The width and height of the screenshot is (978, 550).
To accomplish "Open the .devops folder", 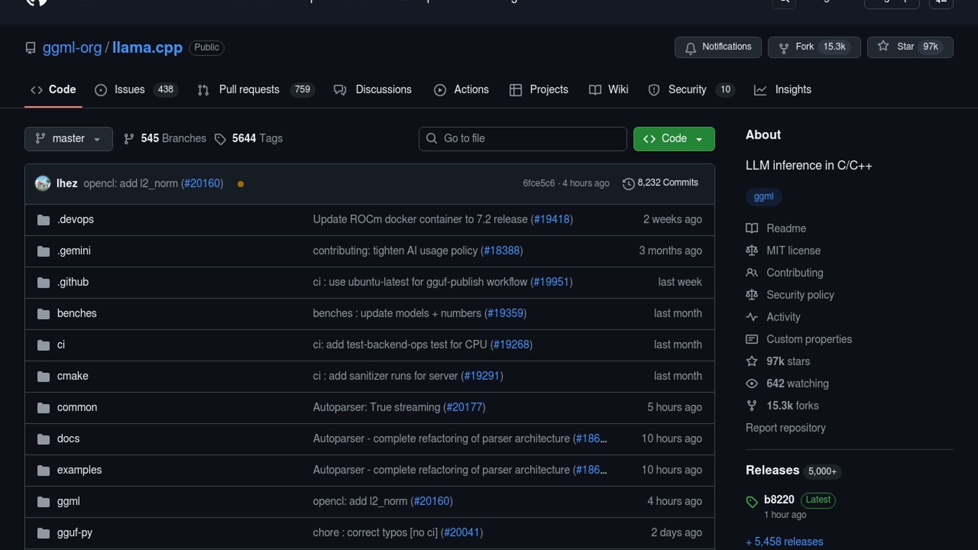I will pyautogui.click(x=75, y=219).
